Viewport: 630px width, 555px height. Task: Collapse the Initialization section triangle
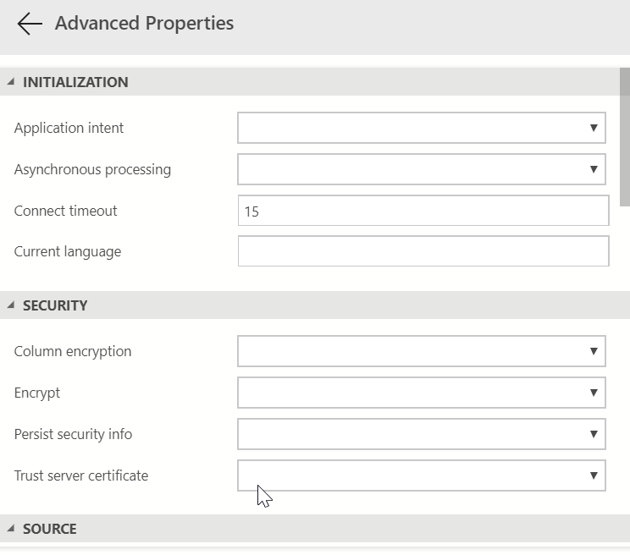pyautogui.click(x=11, y=82)
